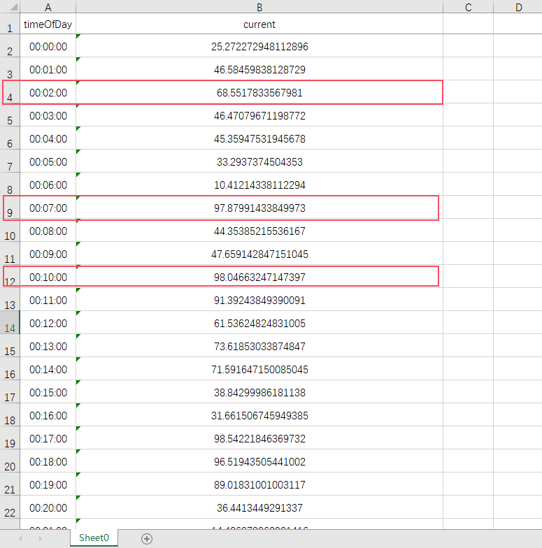This screenshot has height=548, width=542.
Task: Click the next sheet navigation arrow
Action: click(x=40, y=538)
